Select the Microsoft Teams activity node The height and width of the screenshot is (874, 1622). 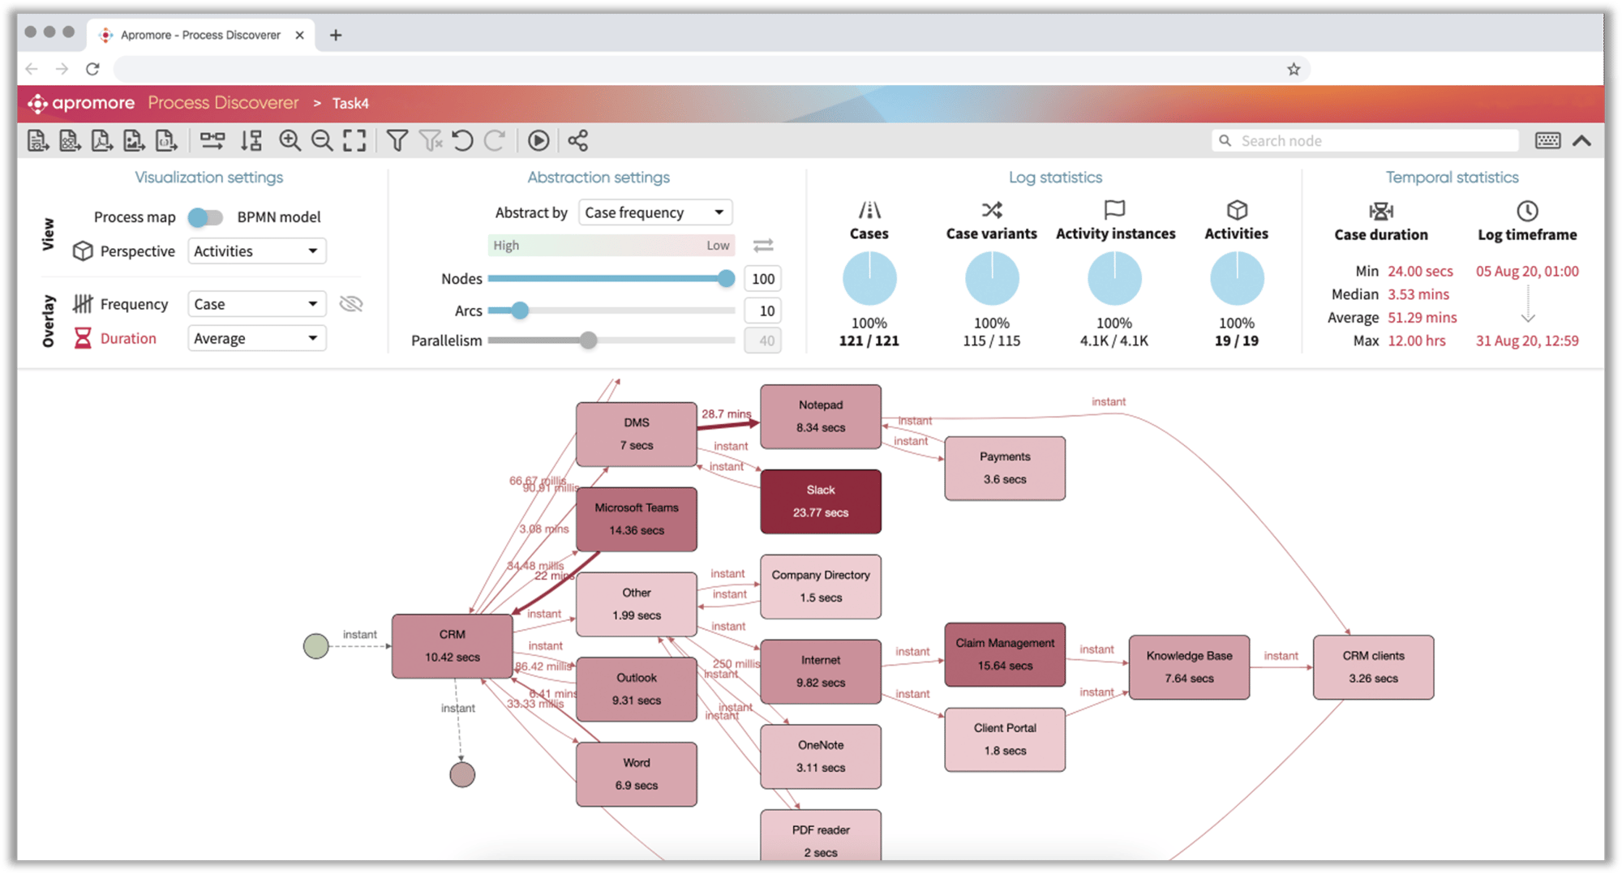(637, 519)
